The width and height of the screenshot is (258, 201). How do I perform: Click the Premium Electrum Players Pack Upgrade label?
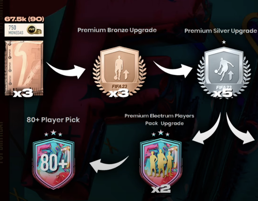159,119
